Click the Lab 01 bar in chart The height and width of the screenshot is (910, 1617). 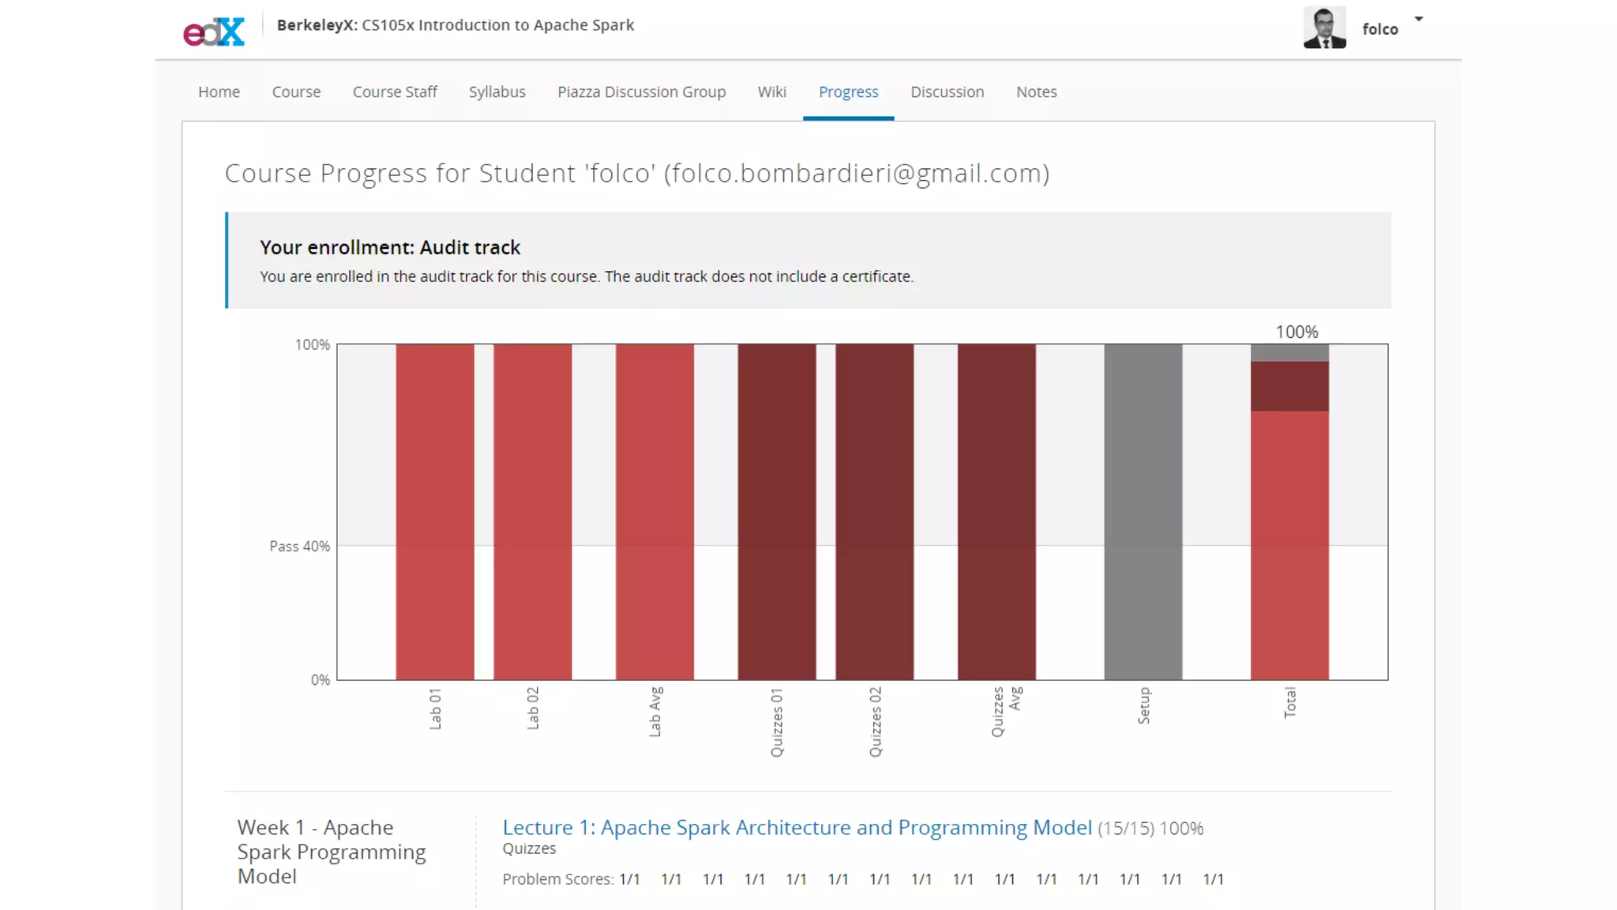(435, 511)
